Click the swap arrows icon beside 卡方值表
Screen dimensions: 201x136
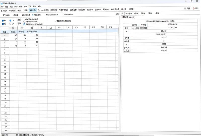click(x=122, y=14)
